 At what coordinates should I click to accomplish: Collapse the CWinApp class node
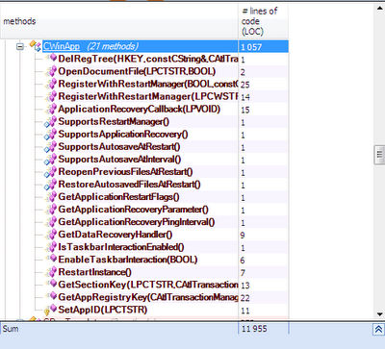(x=20, y=47)
